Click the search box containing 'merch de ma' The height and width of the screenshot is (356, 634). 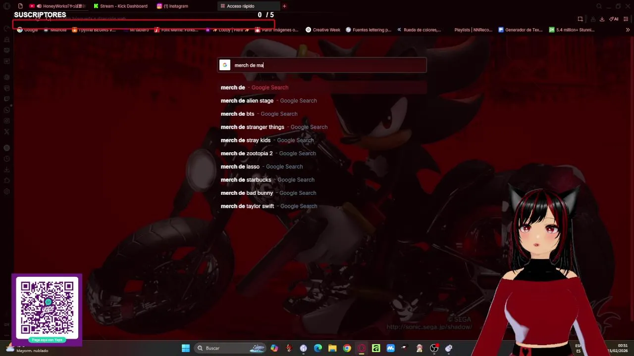[x=322, y=65]
